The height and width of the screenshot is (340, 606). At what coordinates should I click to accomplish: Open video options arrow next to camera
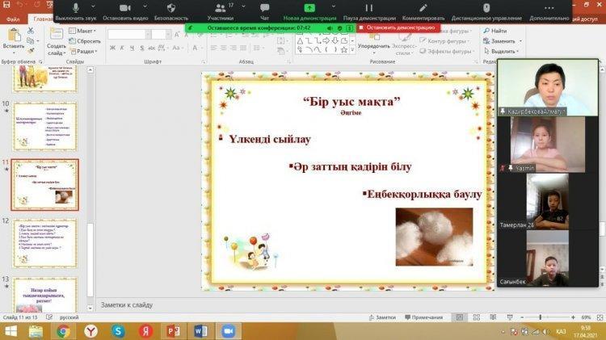[145, 6]
